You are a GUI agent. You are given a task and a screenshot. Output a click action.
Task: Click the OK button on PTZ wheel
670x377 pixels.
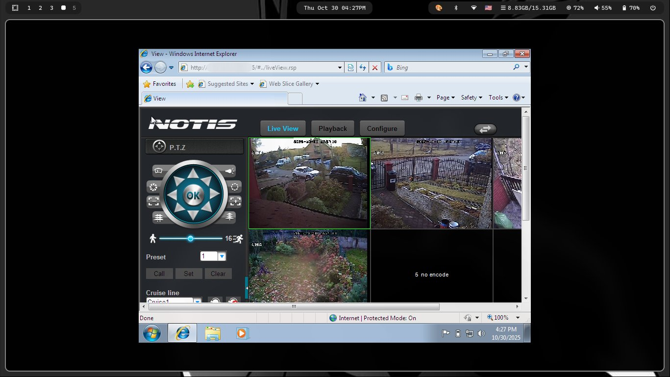pyautogui.click(x=194, y=195)
